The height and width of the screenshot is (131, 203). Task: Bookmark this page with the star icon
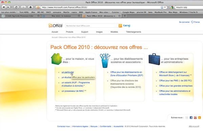click(162, 7)
